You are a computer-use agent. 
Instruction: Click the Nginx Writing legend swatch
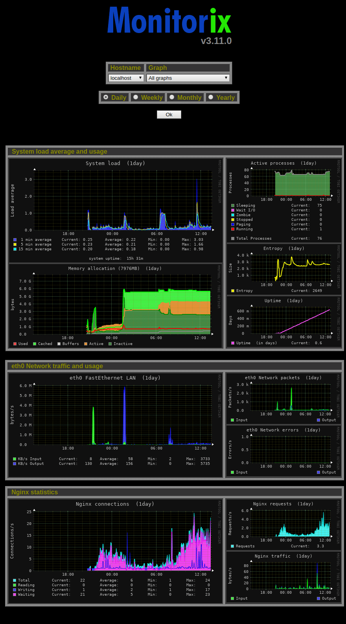pos(15,590)
